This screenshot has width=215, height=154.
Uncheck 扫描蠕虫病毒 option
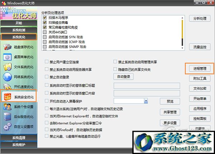[x=45, y=22]
